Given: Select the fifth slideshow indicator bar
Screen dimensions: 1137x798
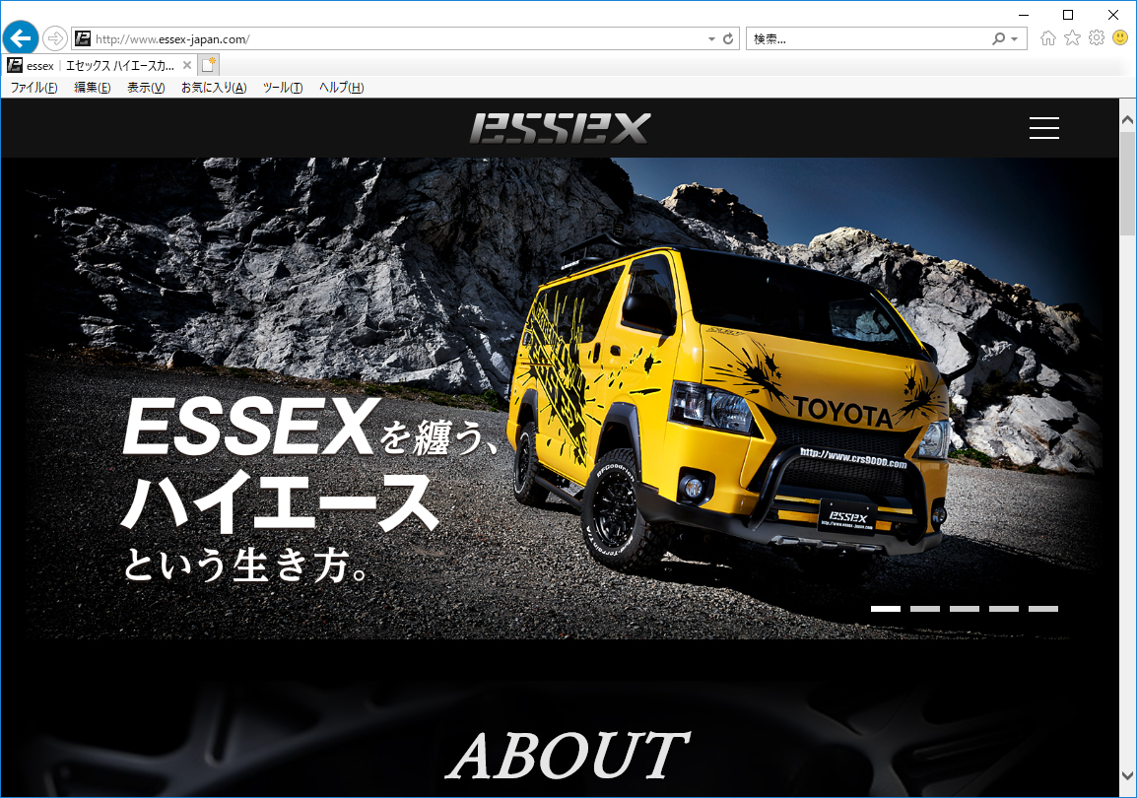Looking at the screenshot, I should click(1043, 609).
